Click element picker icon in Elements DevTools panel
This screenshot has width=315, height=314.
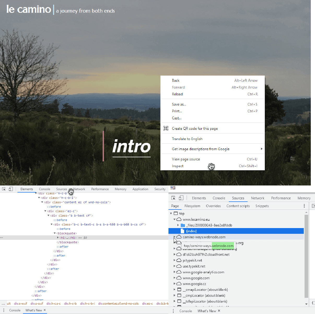[x=4, y=189]
